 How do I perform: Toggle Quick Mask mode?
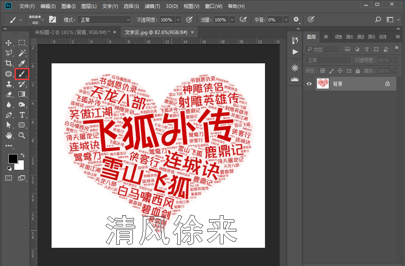8,178
